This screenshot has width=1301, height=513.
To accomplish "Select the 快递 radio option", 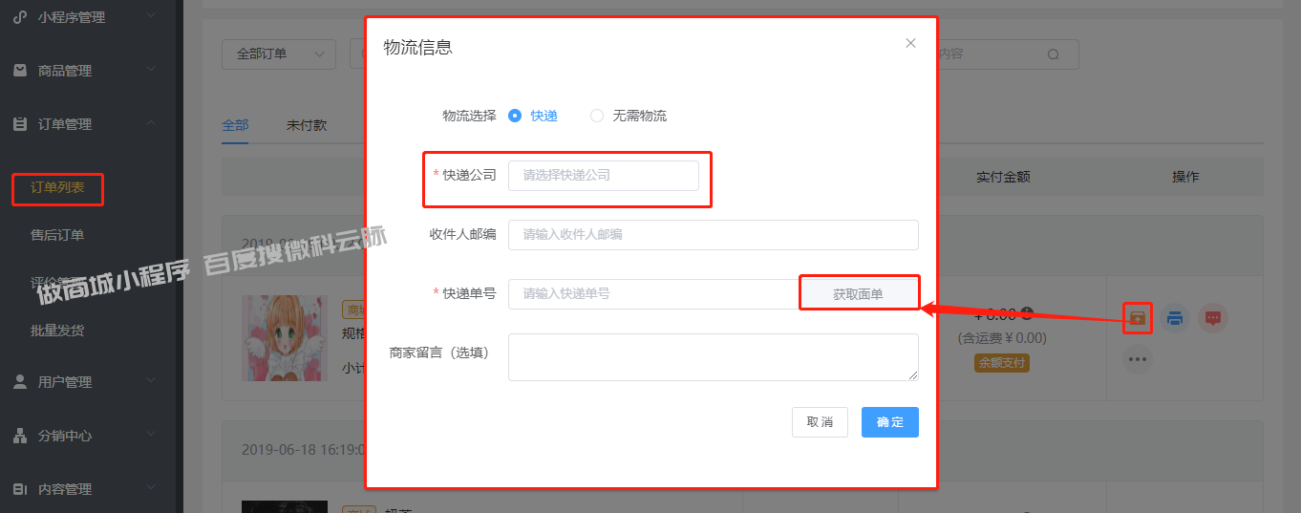I will point(533,116).
